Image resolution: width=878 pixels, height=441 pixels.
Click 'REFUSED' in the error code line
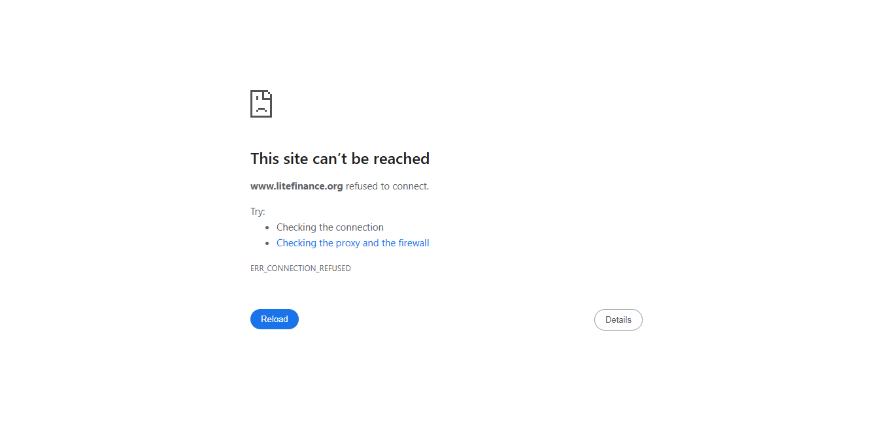tap(334, 269)
